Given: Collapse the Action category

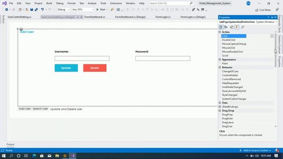Looking at the screenshot, I should click(x=220, y=32).
